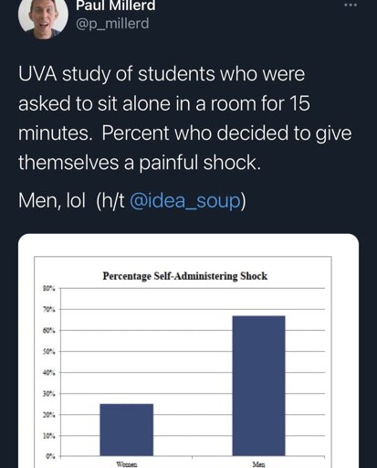
Task: Click the 80% y-axis label
Action: [49, 288]
